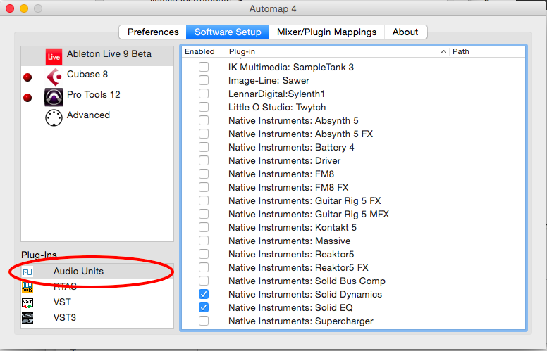The width and height of the screenshot is (547, 351).
Task: Click Native Instruments: Guitar Rig 5 FX text
Action: click(305, 201)
